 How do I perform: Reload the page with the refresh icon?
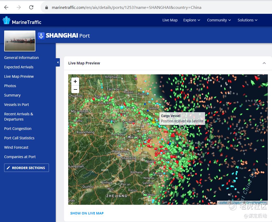31,7
